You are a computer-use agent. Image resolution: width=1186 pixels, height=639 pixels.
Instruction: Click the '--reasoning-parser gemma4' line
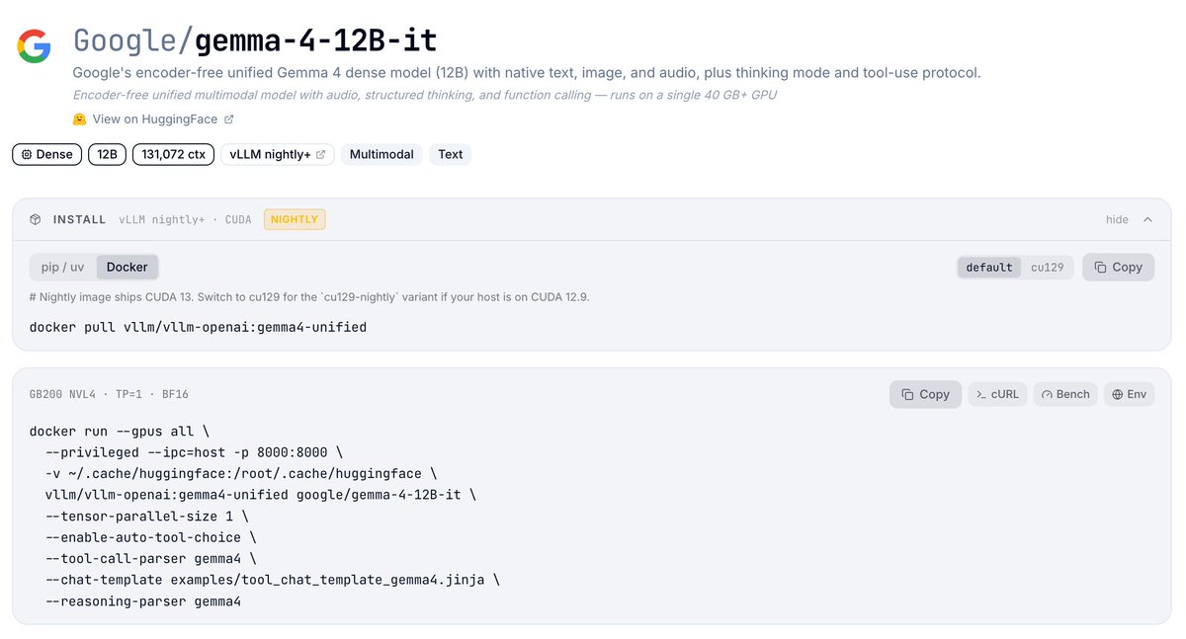143,600
